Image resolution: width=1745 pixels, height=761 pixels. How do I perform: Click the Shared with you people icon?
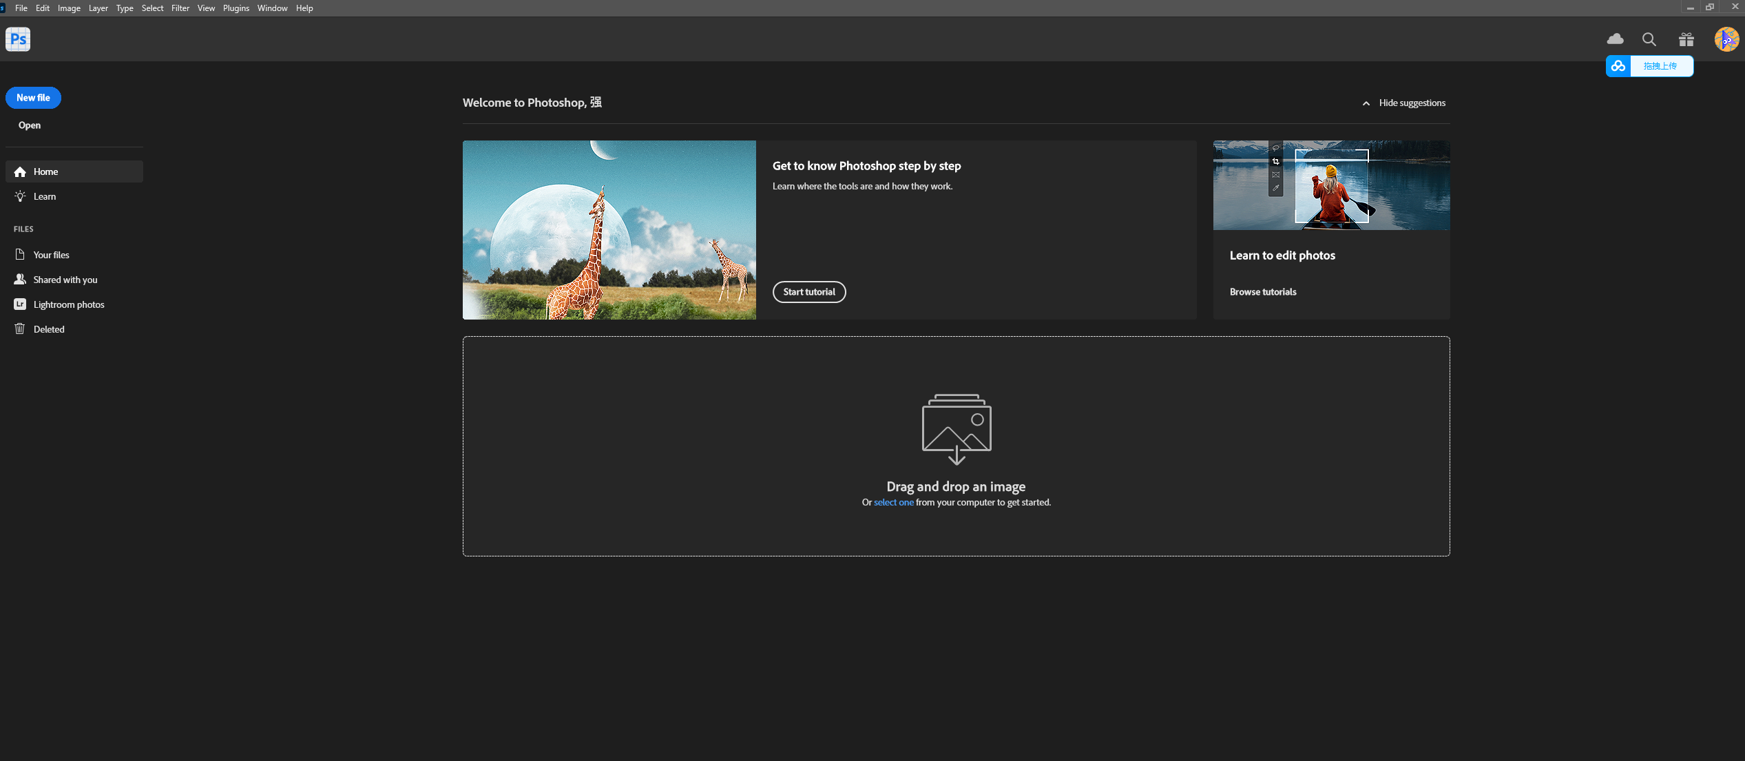pyautogui.click(x=20, y=279)
